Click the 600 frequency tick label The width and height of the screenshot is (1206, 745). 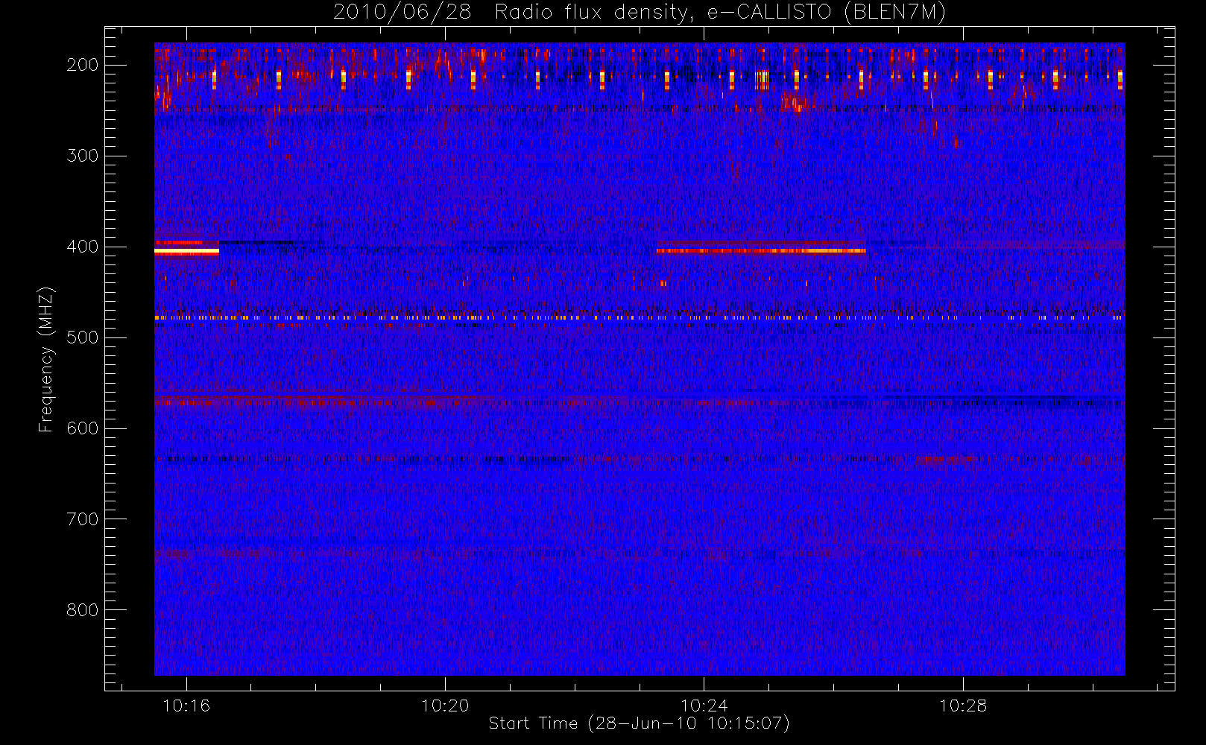pyautogui.click(x=83, y=428)
